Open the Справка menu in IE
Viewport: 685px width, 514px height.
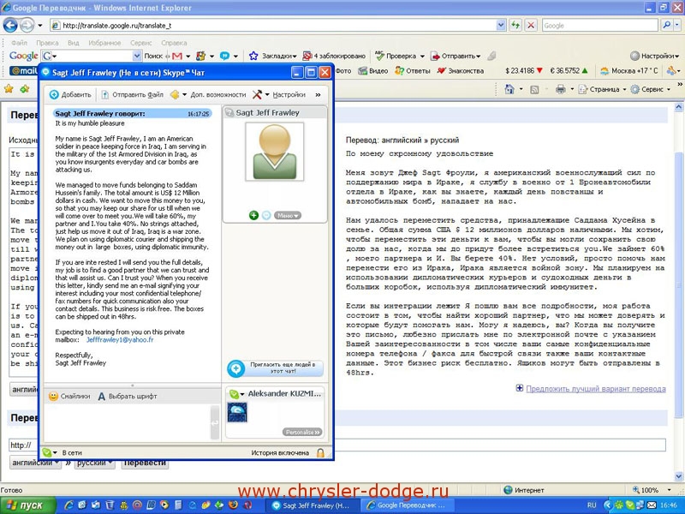174,43
